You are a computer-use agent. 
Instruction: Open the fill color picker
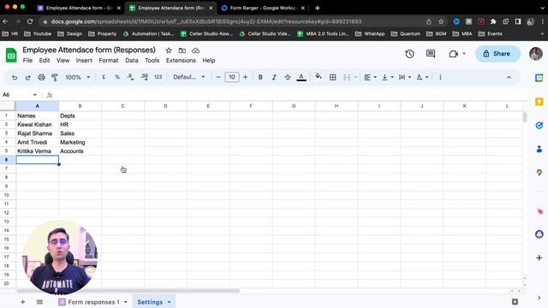[319, 76]
